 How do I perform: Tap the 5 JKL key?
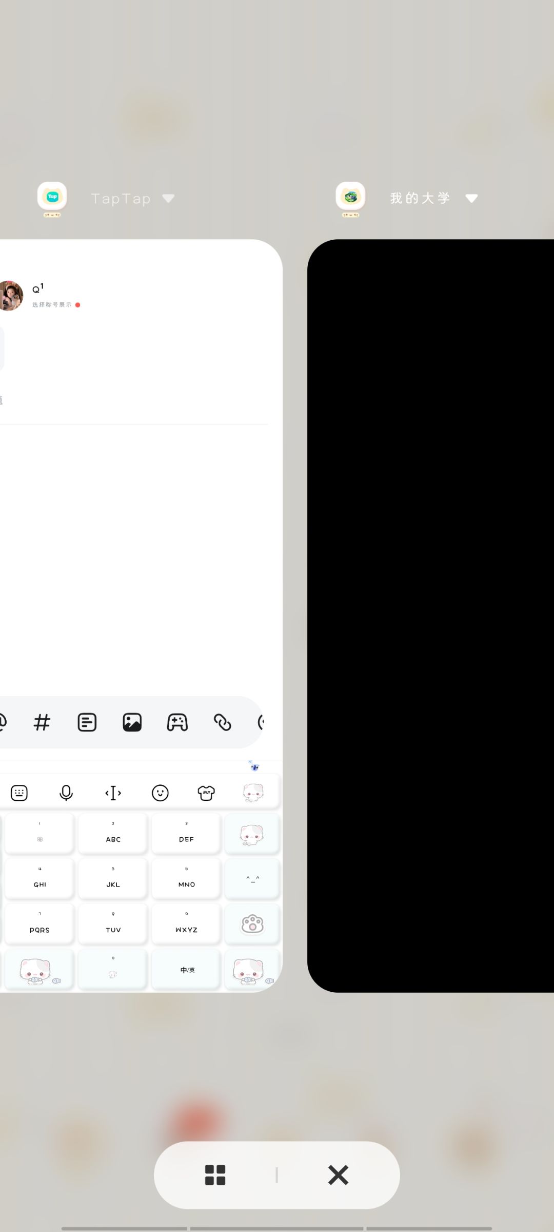tap(113, 879)
